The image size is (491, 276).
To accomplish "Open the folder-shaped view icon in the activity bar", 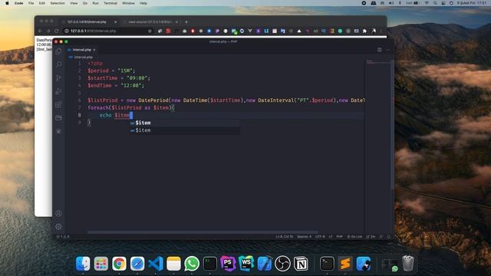I will pyautogui.click(x=58, y=118).
